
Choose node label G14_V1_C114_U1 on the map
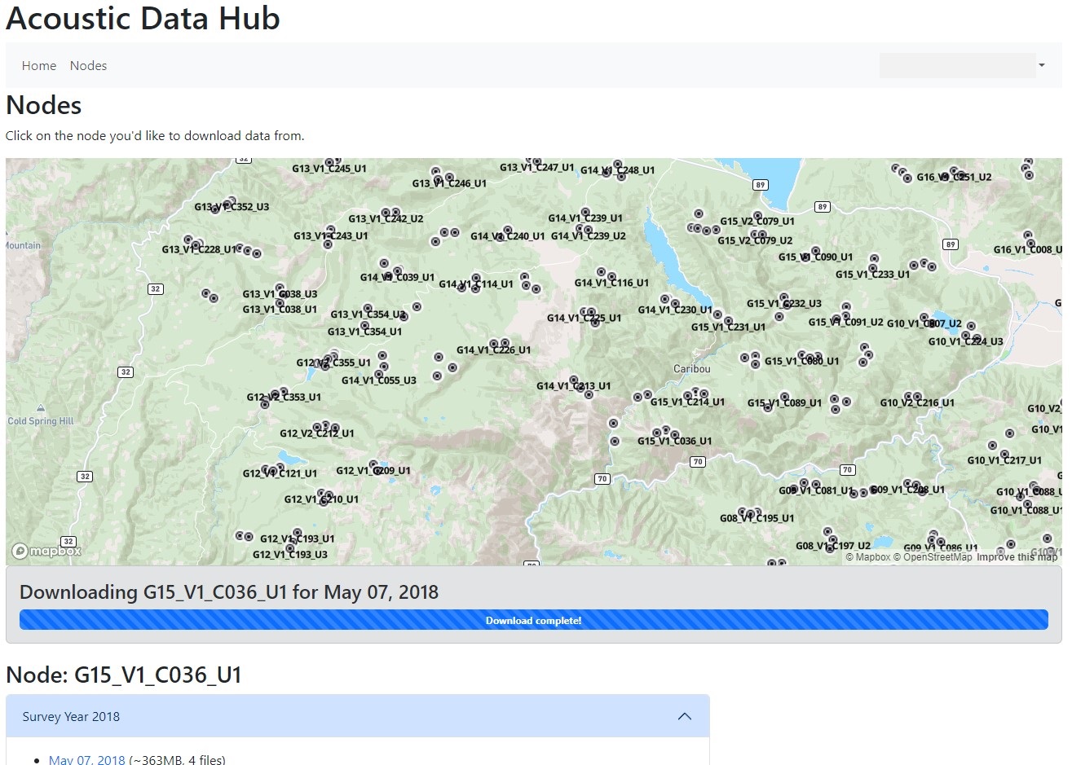tap(476, 284)
